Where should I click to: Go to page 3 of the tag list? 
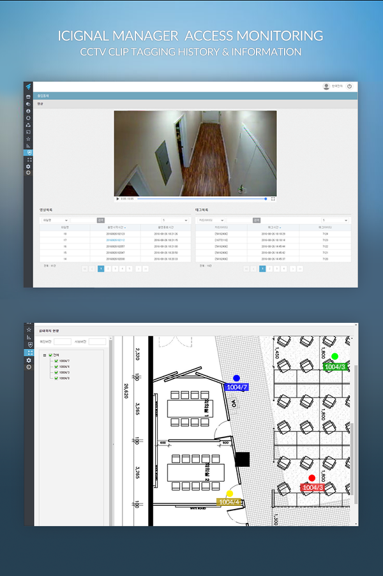point(277,269)
